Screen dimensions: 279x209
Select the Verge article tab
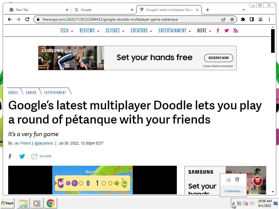pyautogui.click(x=169, y=10)
